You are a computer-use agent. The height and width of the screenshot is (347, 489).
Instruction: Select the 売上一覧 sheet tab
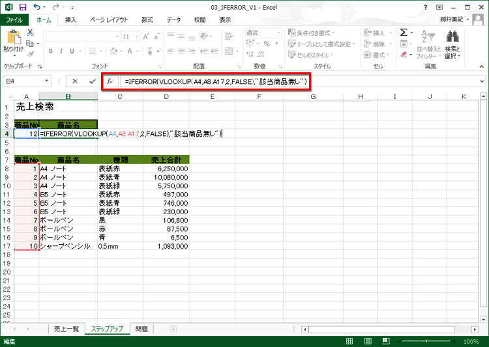click(x=67, y=329)
